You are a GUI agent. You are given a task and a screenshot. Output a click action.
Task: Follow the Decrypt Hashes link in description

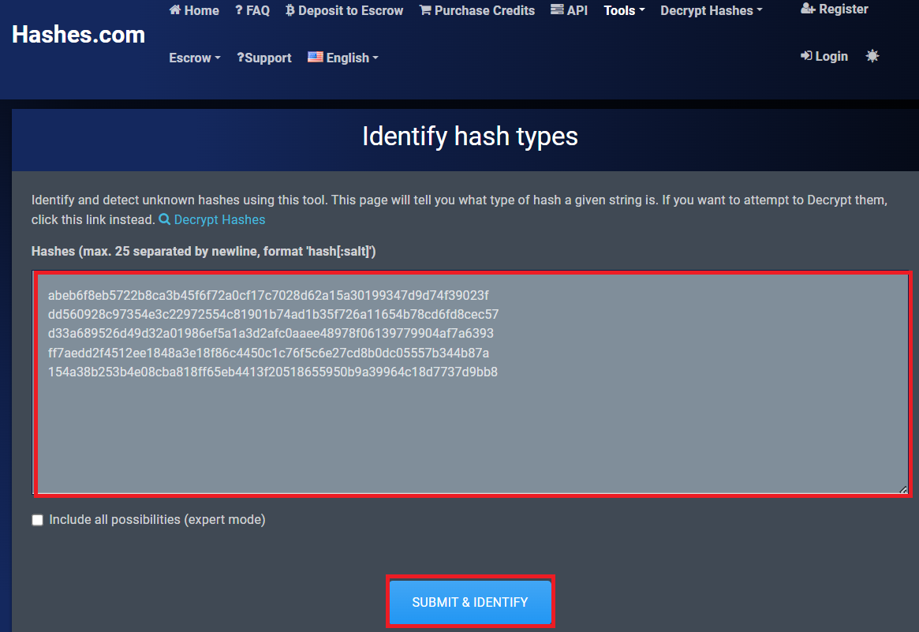(219, 220)
